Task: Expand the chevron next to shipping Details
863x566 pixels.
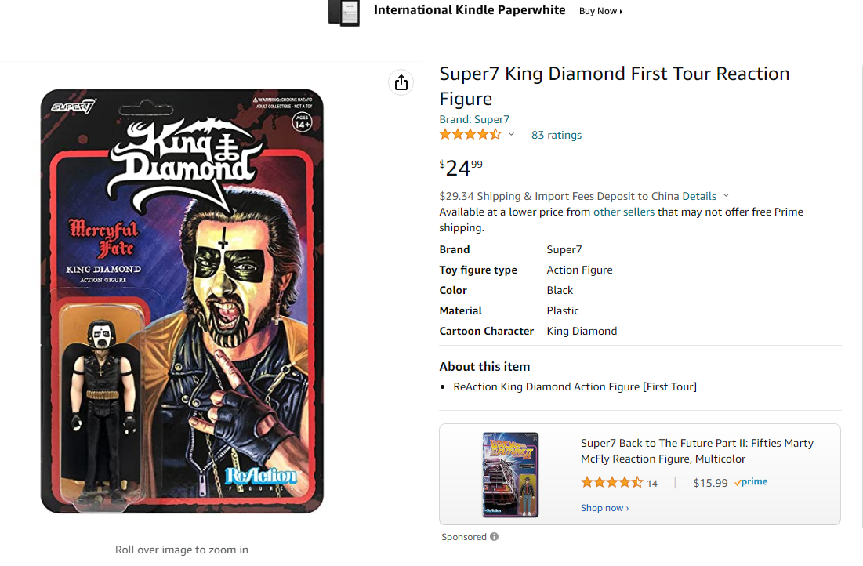Action: coord(726,196)
